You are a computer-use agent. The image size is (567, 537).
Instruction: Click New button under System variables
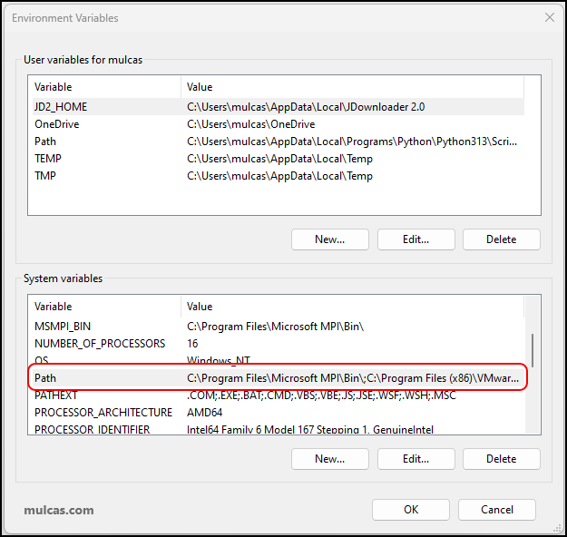click(329, 459)
